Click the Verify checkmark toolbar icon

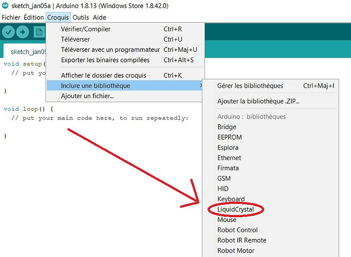click(x=8, y=32)
